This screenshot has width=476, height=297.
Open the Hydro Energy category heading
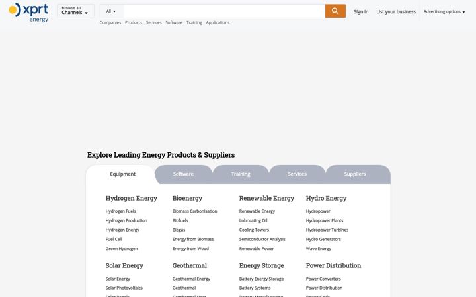pos(327,198)
